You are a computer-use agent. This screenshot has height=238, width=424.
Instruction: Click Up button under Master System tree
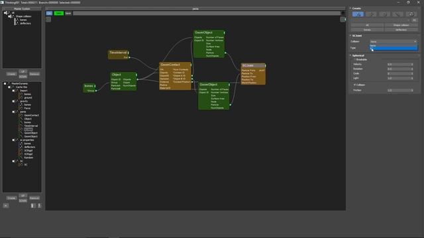pyautogui.click(x=23, y=71)
